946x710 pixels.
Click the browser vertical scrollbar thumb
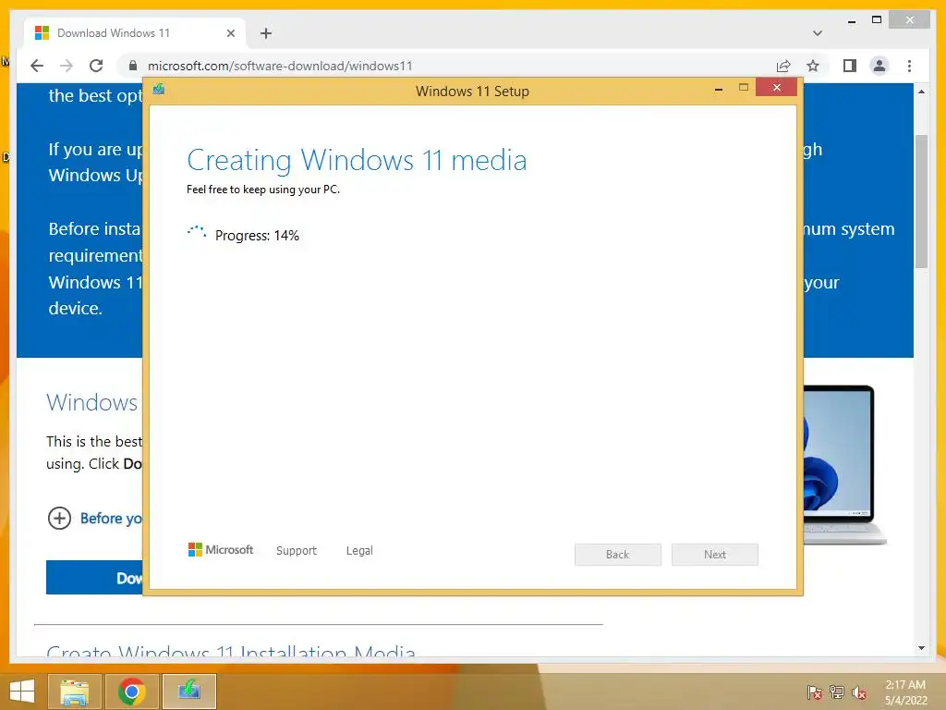pyautogui.click(x=921, y=201)
